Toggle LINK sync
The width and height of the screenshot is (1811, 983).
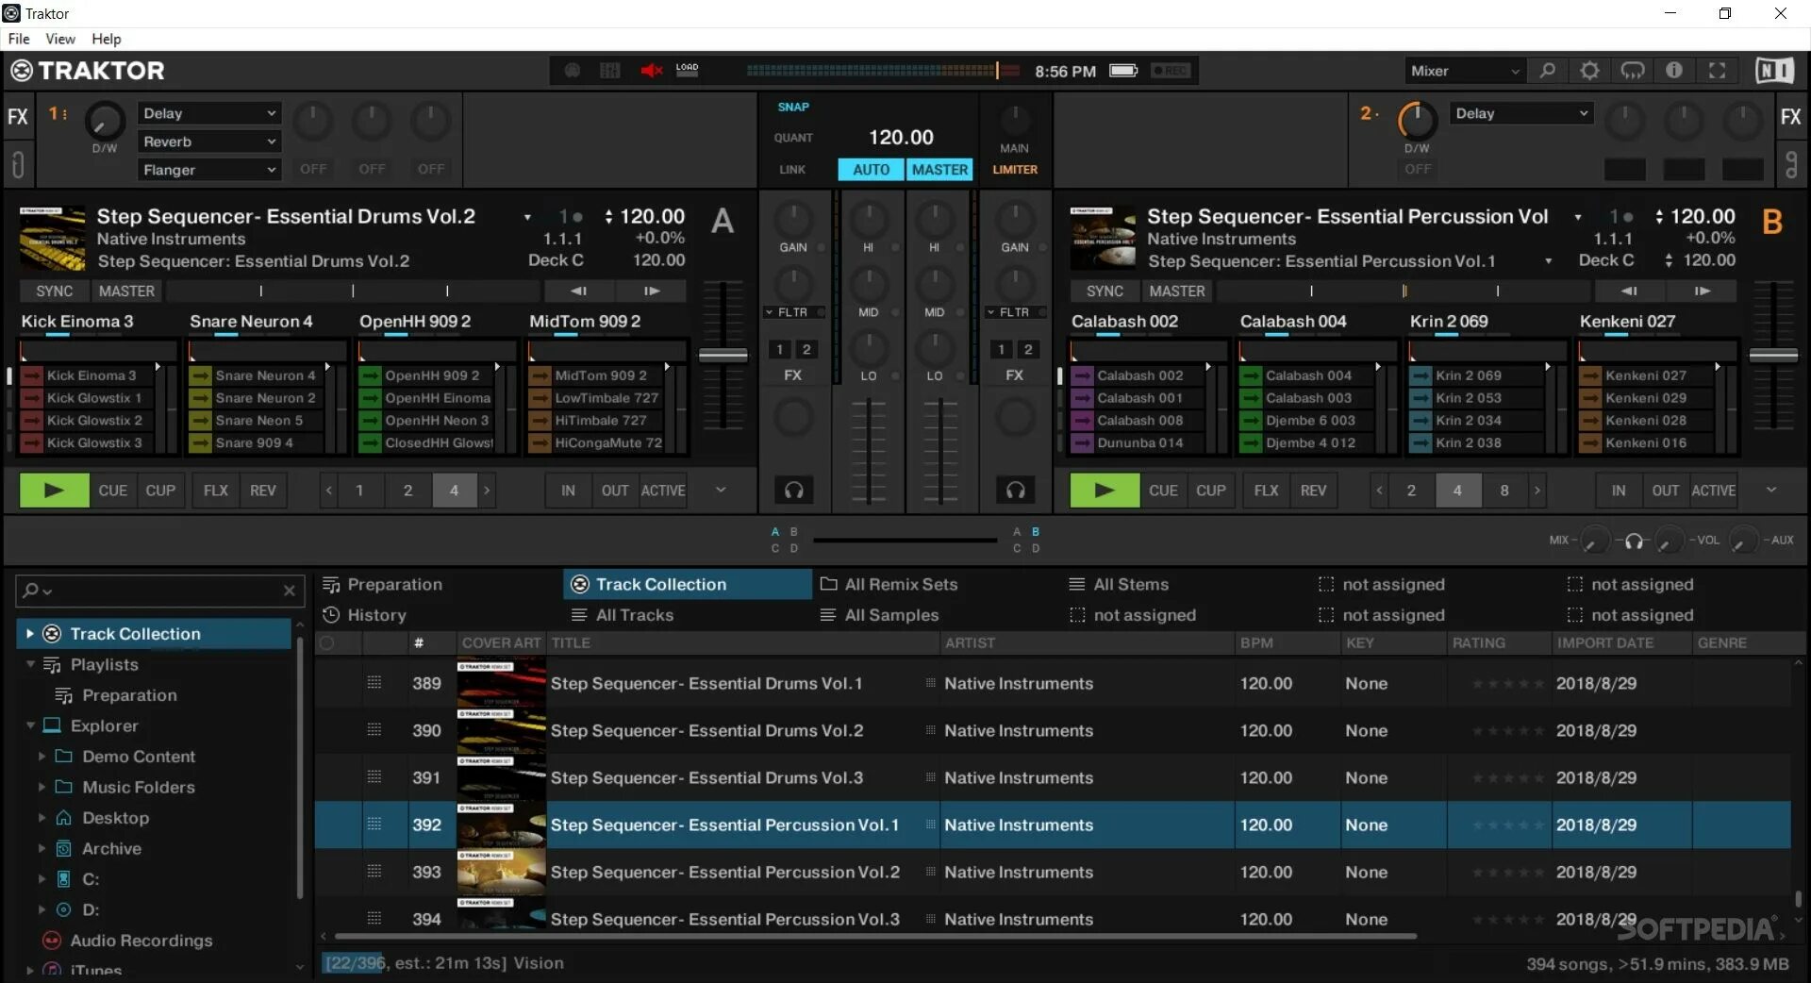792,170
